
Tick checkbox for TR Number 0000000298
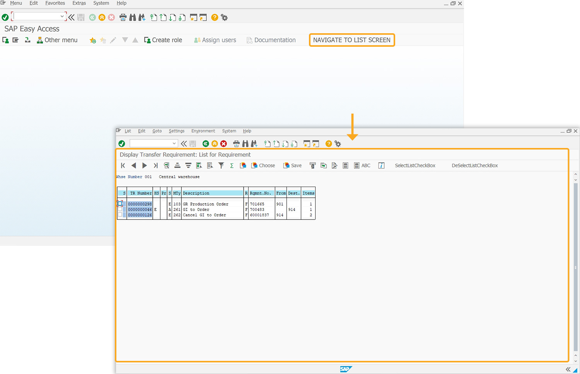[x=120, y=204]
